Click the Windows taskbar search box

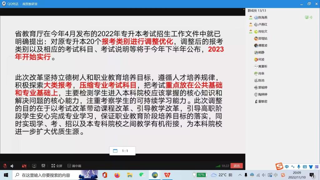point(47,175)
